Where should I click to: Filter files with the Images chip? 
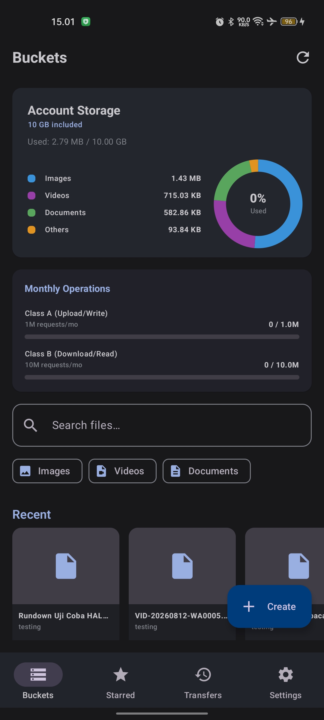[47, 471]
